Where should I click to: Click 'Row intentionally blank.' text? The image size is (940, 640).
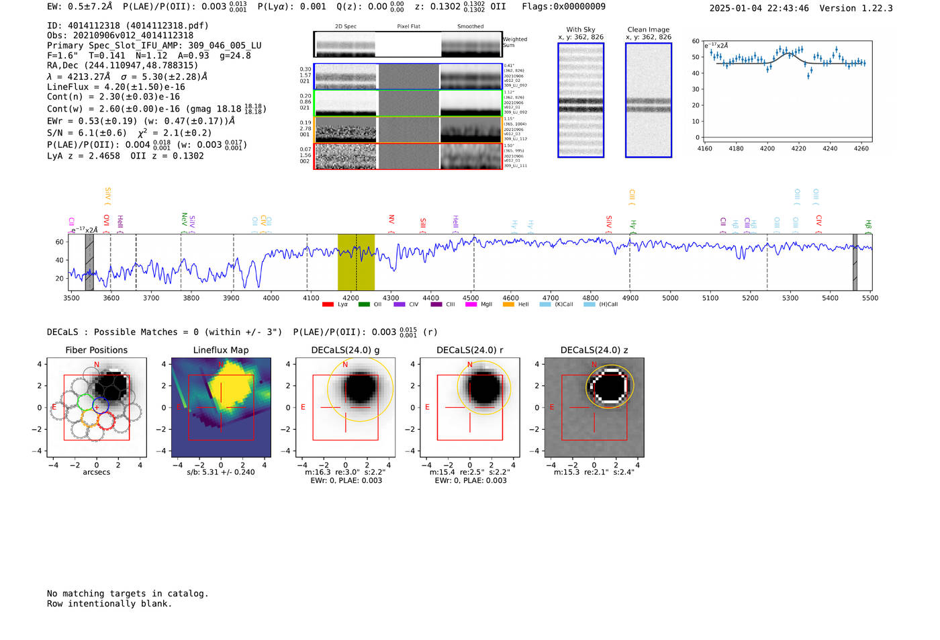click(x=109, y=604)
